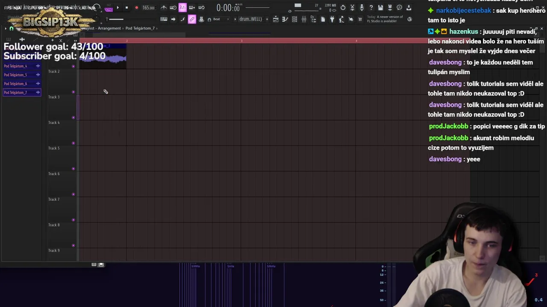Screen dimensions: 547x307
Task: Click the render/export audio icon
Action: pyautogui.click(x=390, y=8)
